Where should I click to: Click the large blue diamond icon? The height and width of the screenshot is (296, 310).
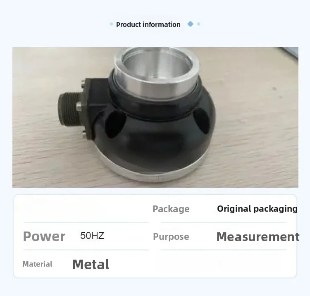coord(191,24)
